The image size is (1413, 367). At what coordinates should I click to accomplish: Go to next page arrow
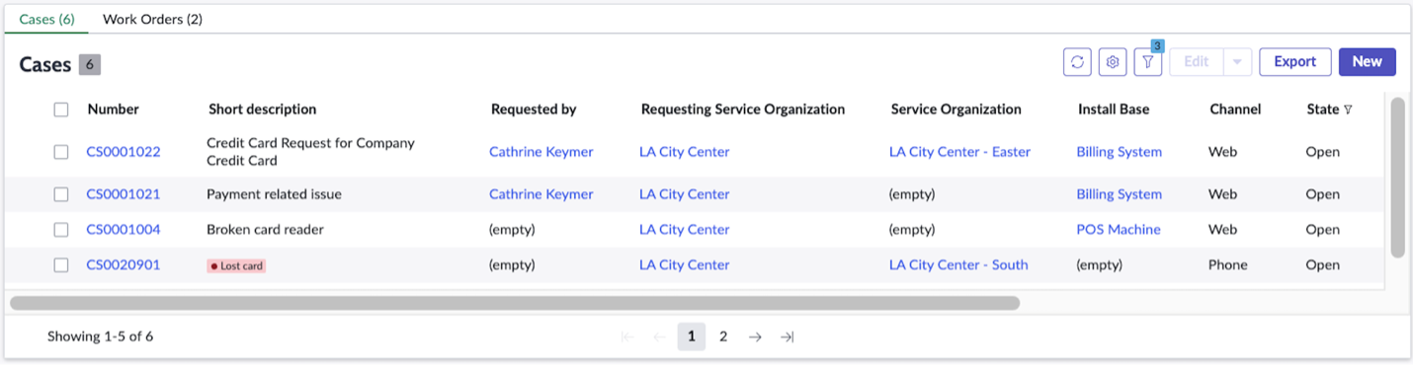click(755, 336)
